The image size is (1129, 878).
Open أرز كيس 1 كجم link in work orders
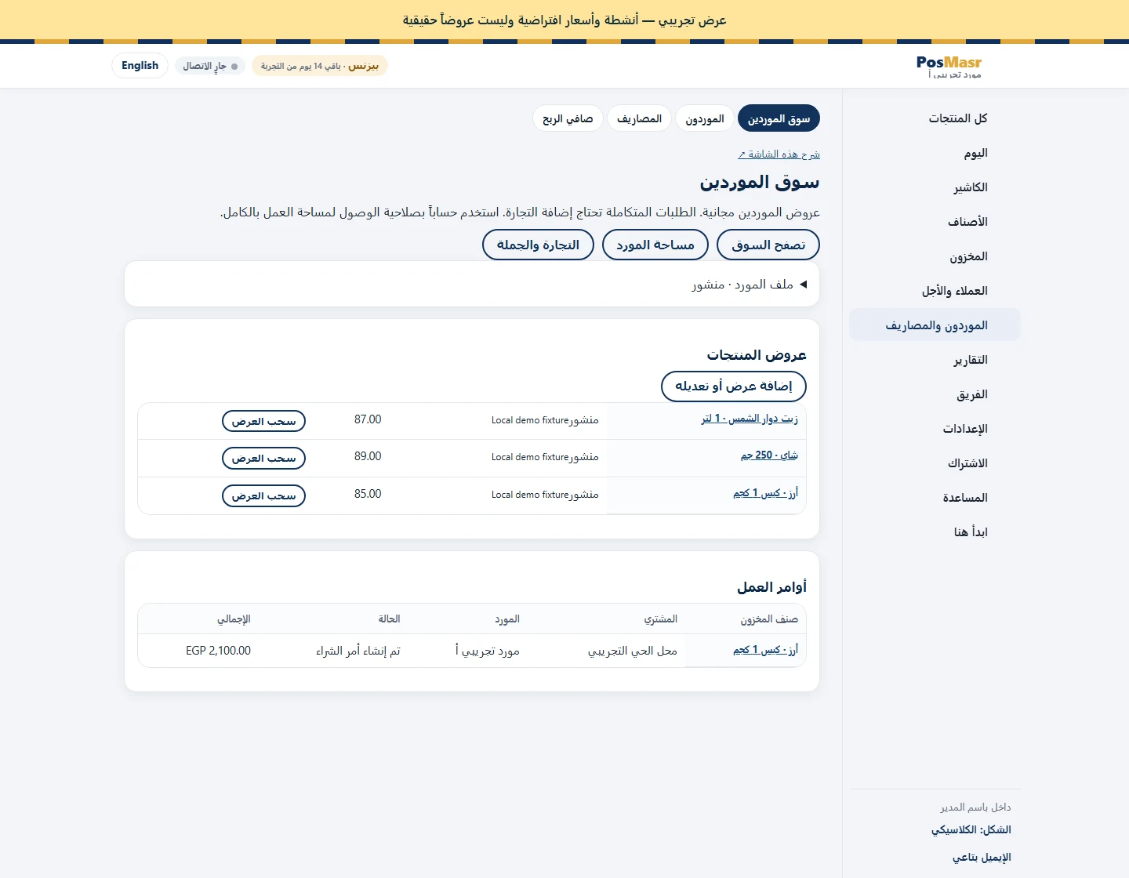[765, 649]
